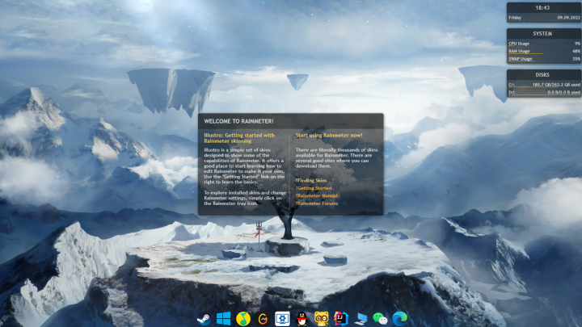
Task: Click the 18:43 clock display
Action: coord(542,8)
